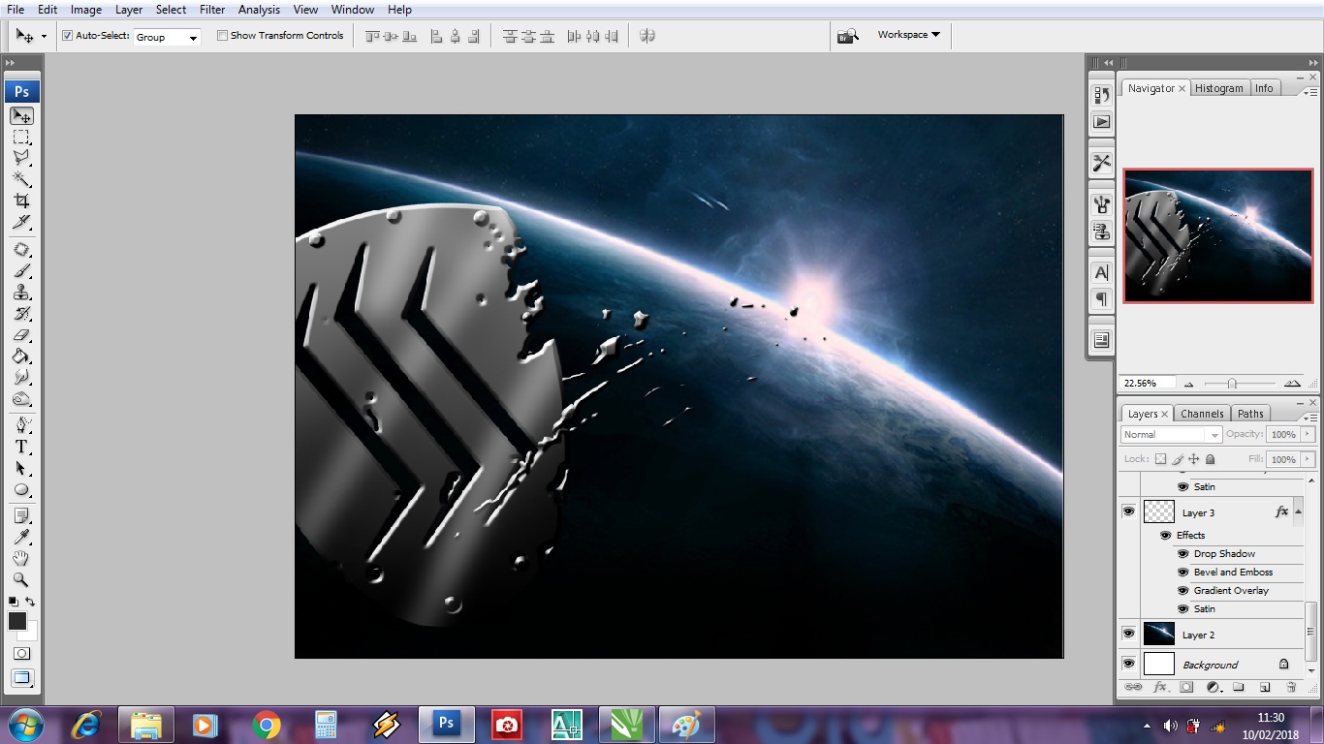Select the Zoom tool

[21, 579]
